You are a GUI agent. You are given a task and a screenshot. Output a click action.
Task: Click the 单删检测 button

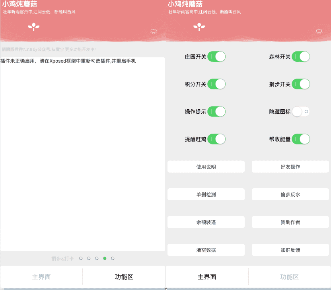click(x=206, y=195)
